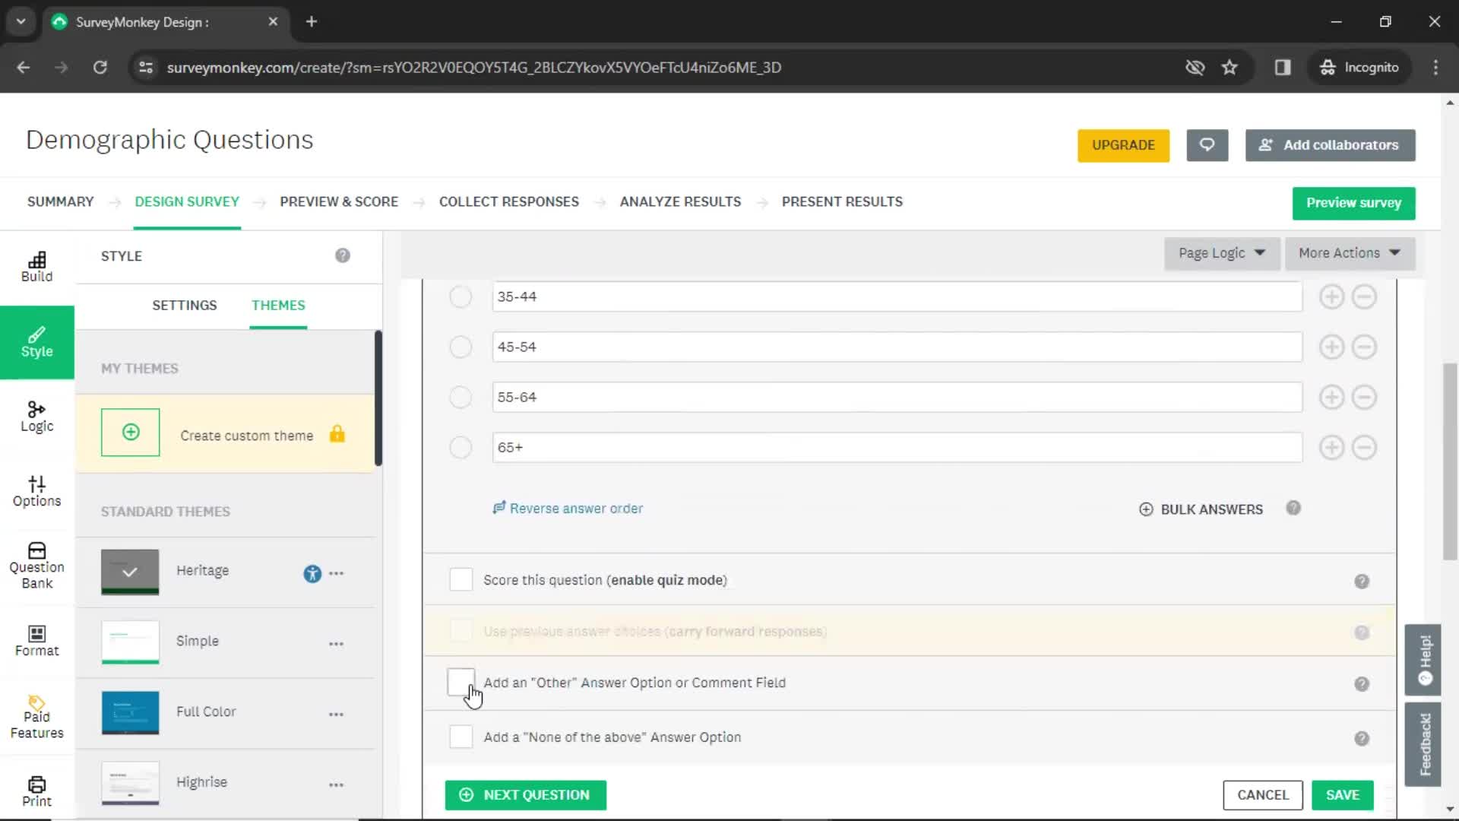Expand the Page Logic dropdown
1459x821 pixels.
(1222, 253)
